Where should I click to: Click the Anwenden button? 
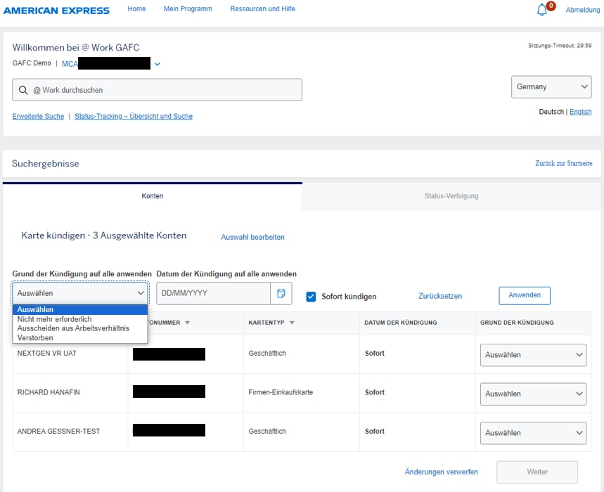525,295
